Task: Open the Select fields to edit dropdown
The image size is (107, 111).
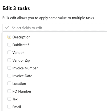Action: point(55,28)
